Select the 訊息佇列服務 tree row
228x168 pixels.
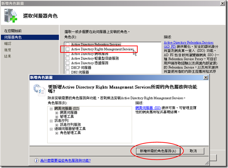[71, 124]
